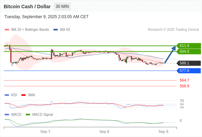The image size is (202, 137).
Task: Toggle the MACD legend marker
Action: (7, 115)
